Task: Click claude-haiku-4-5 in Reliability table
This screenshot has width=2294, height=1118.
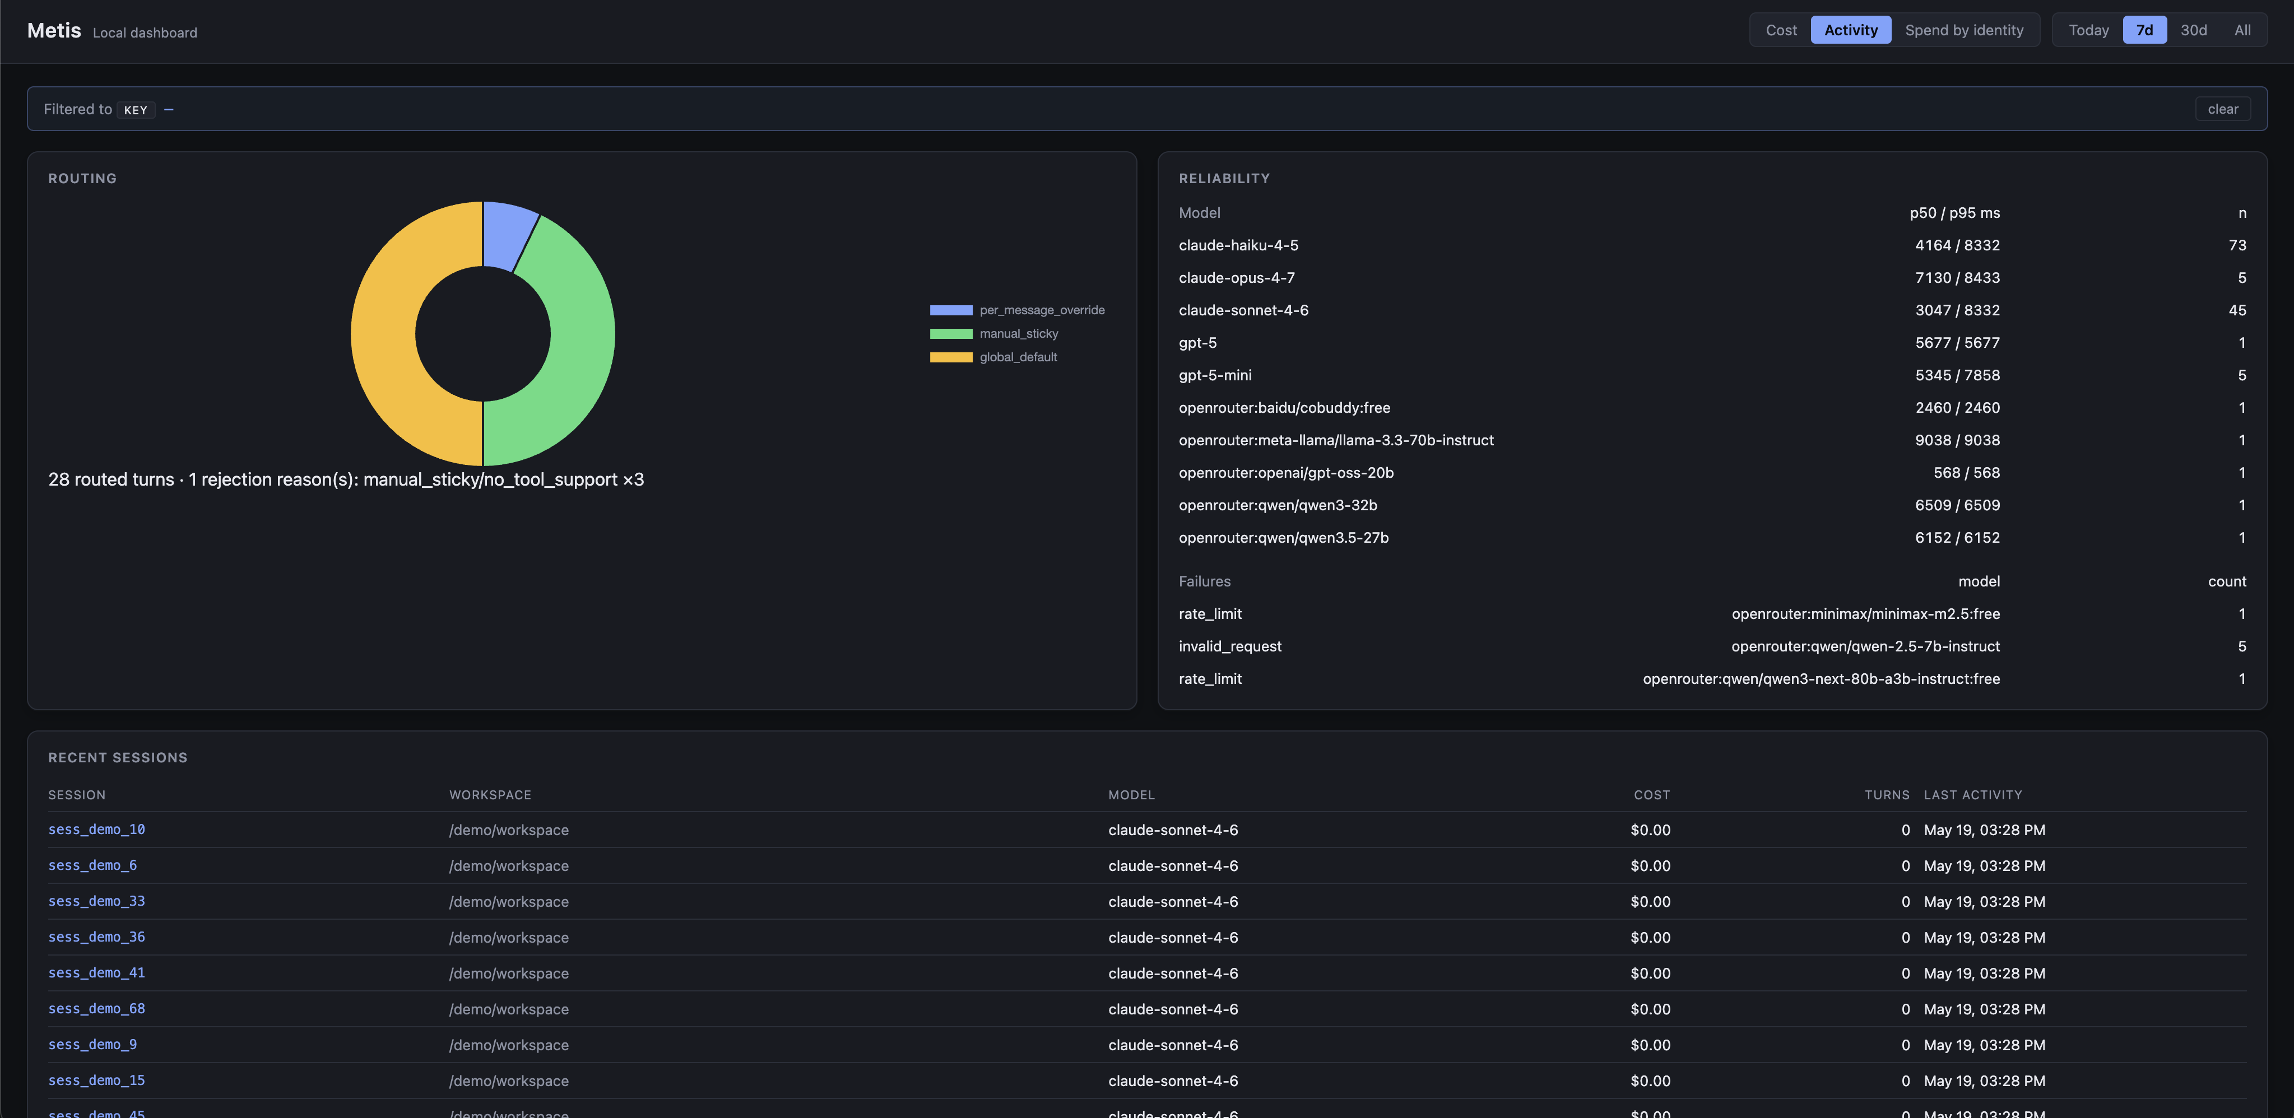Action: (1238, 245)
